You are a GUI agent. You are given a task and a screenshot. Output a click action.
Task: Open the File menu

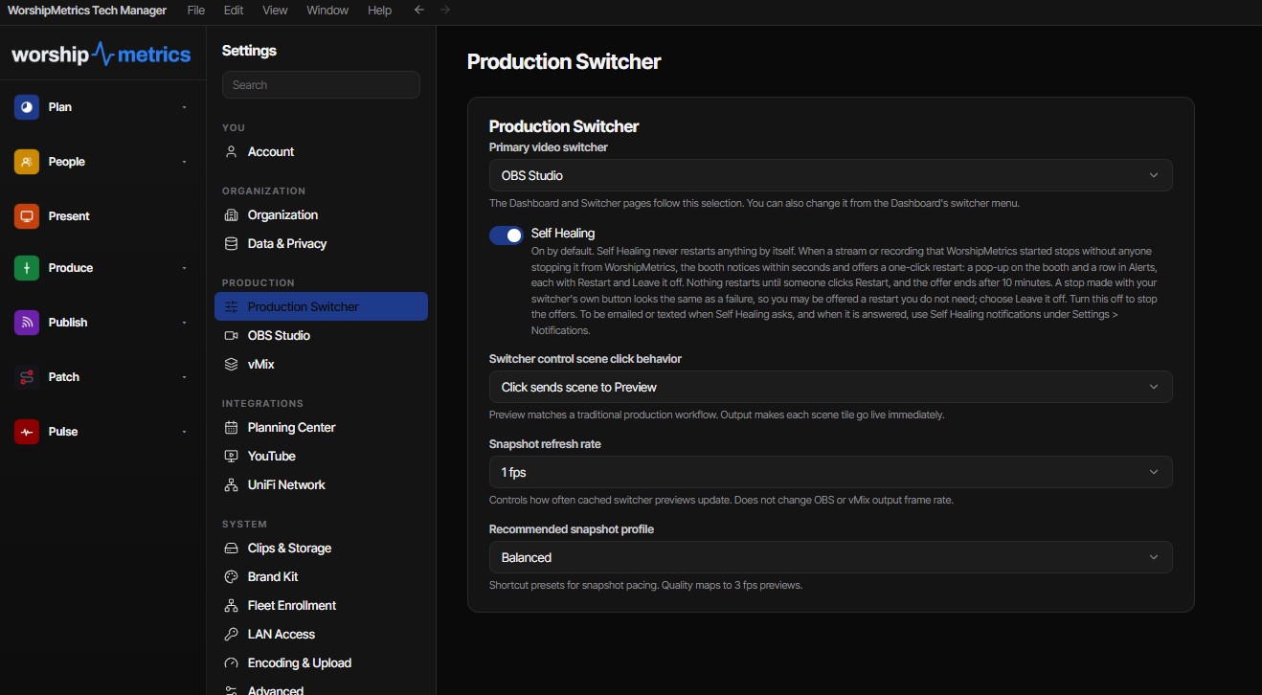click(x=196, y=10)
